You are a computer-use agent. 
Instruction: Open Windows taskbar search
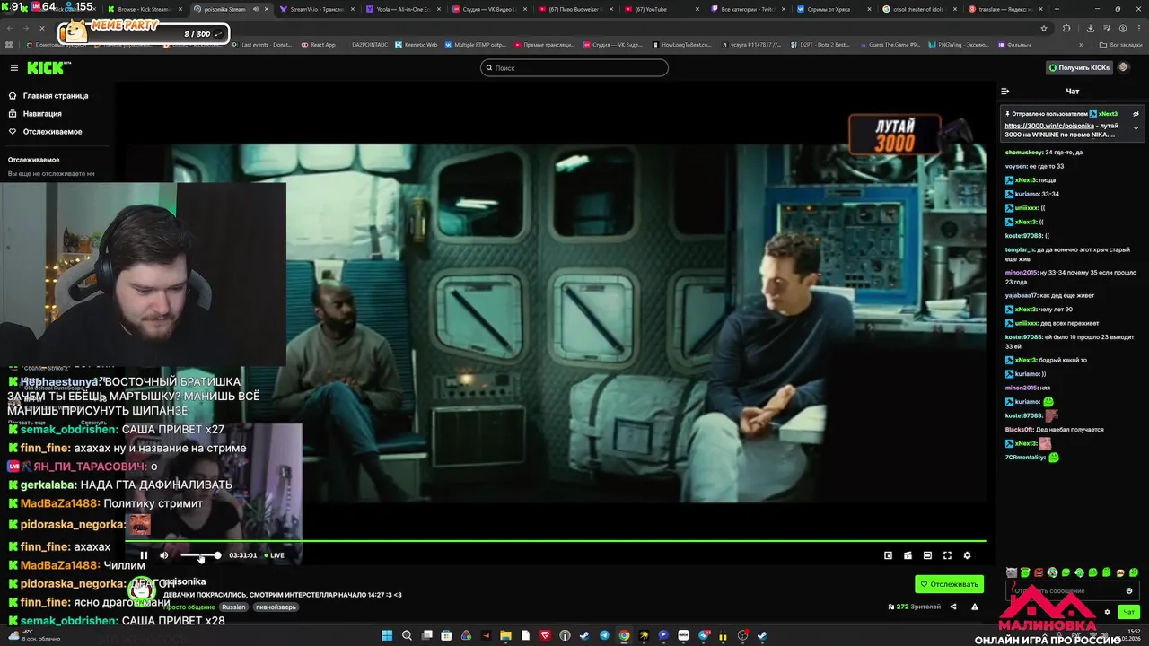click(407, 636)
